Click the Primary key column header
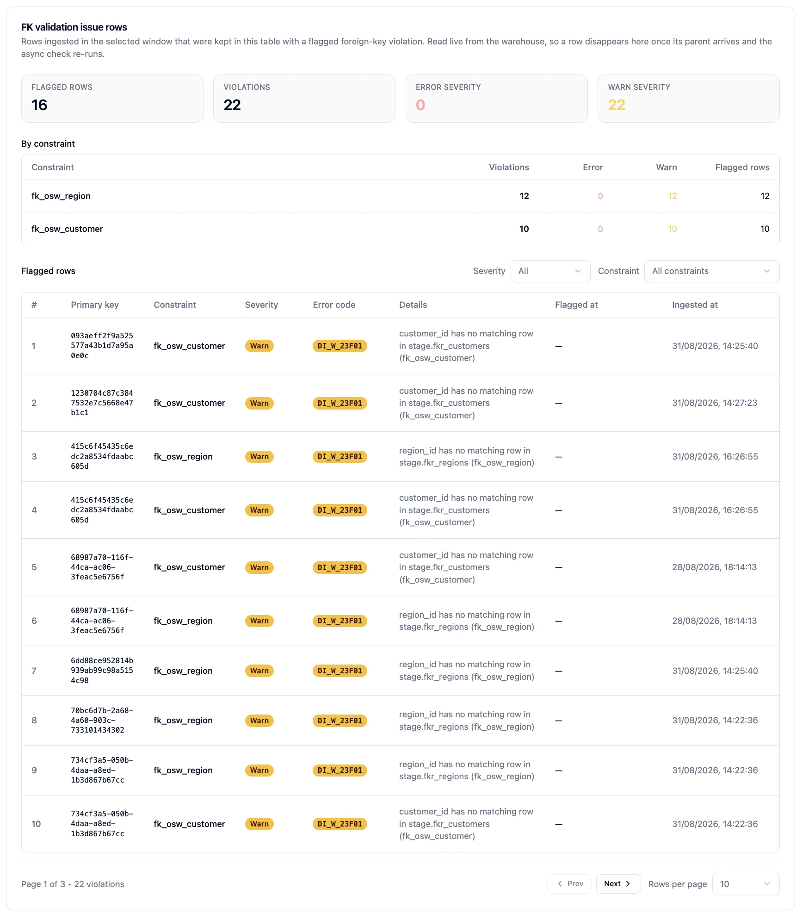 pos(95,305)
